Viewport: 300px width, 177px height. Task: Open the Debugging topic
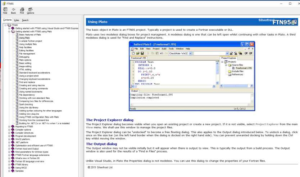coord(24,57)
